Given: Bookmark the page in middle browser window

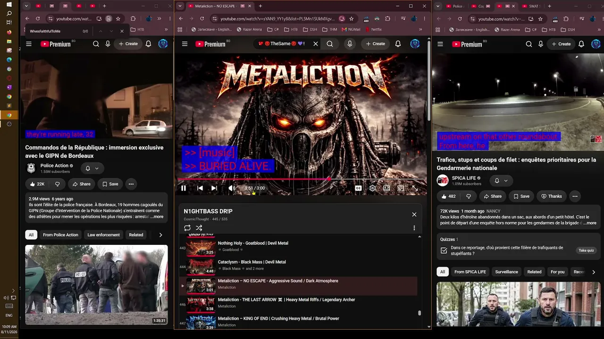Looking at the screenshot, I should (352, 19).
